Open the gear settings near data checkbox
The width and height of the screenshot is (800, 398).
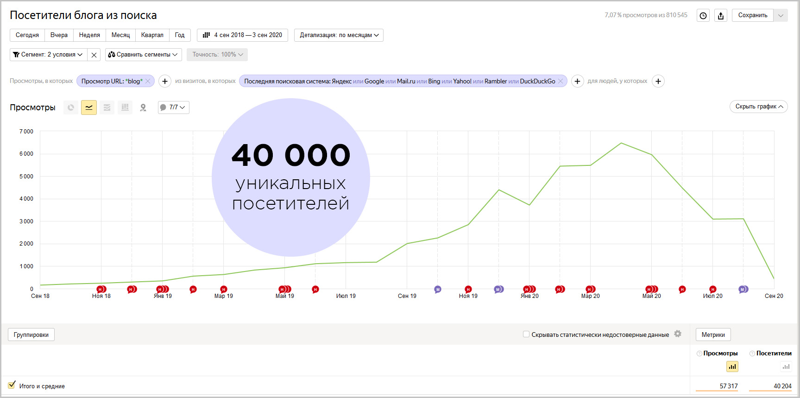click(678, 334)
